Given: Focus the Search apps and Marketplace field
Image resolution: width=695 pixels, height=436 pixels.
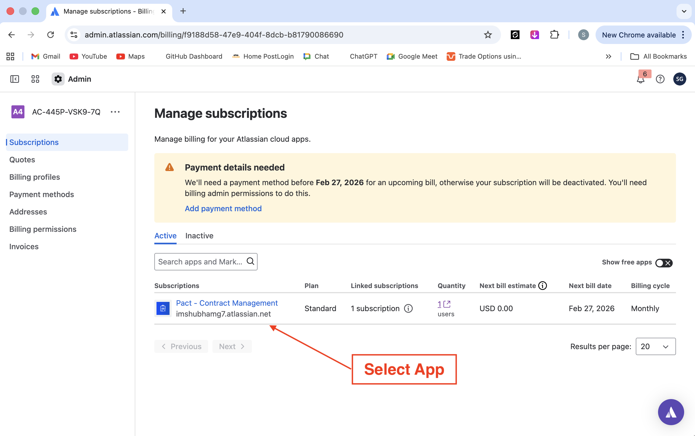Looking at the screenshot, I should pyautogui.click(x=200, y=261).
